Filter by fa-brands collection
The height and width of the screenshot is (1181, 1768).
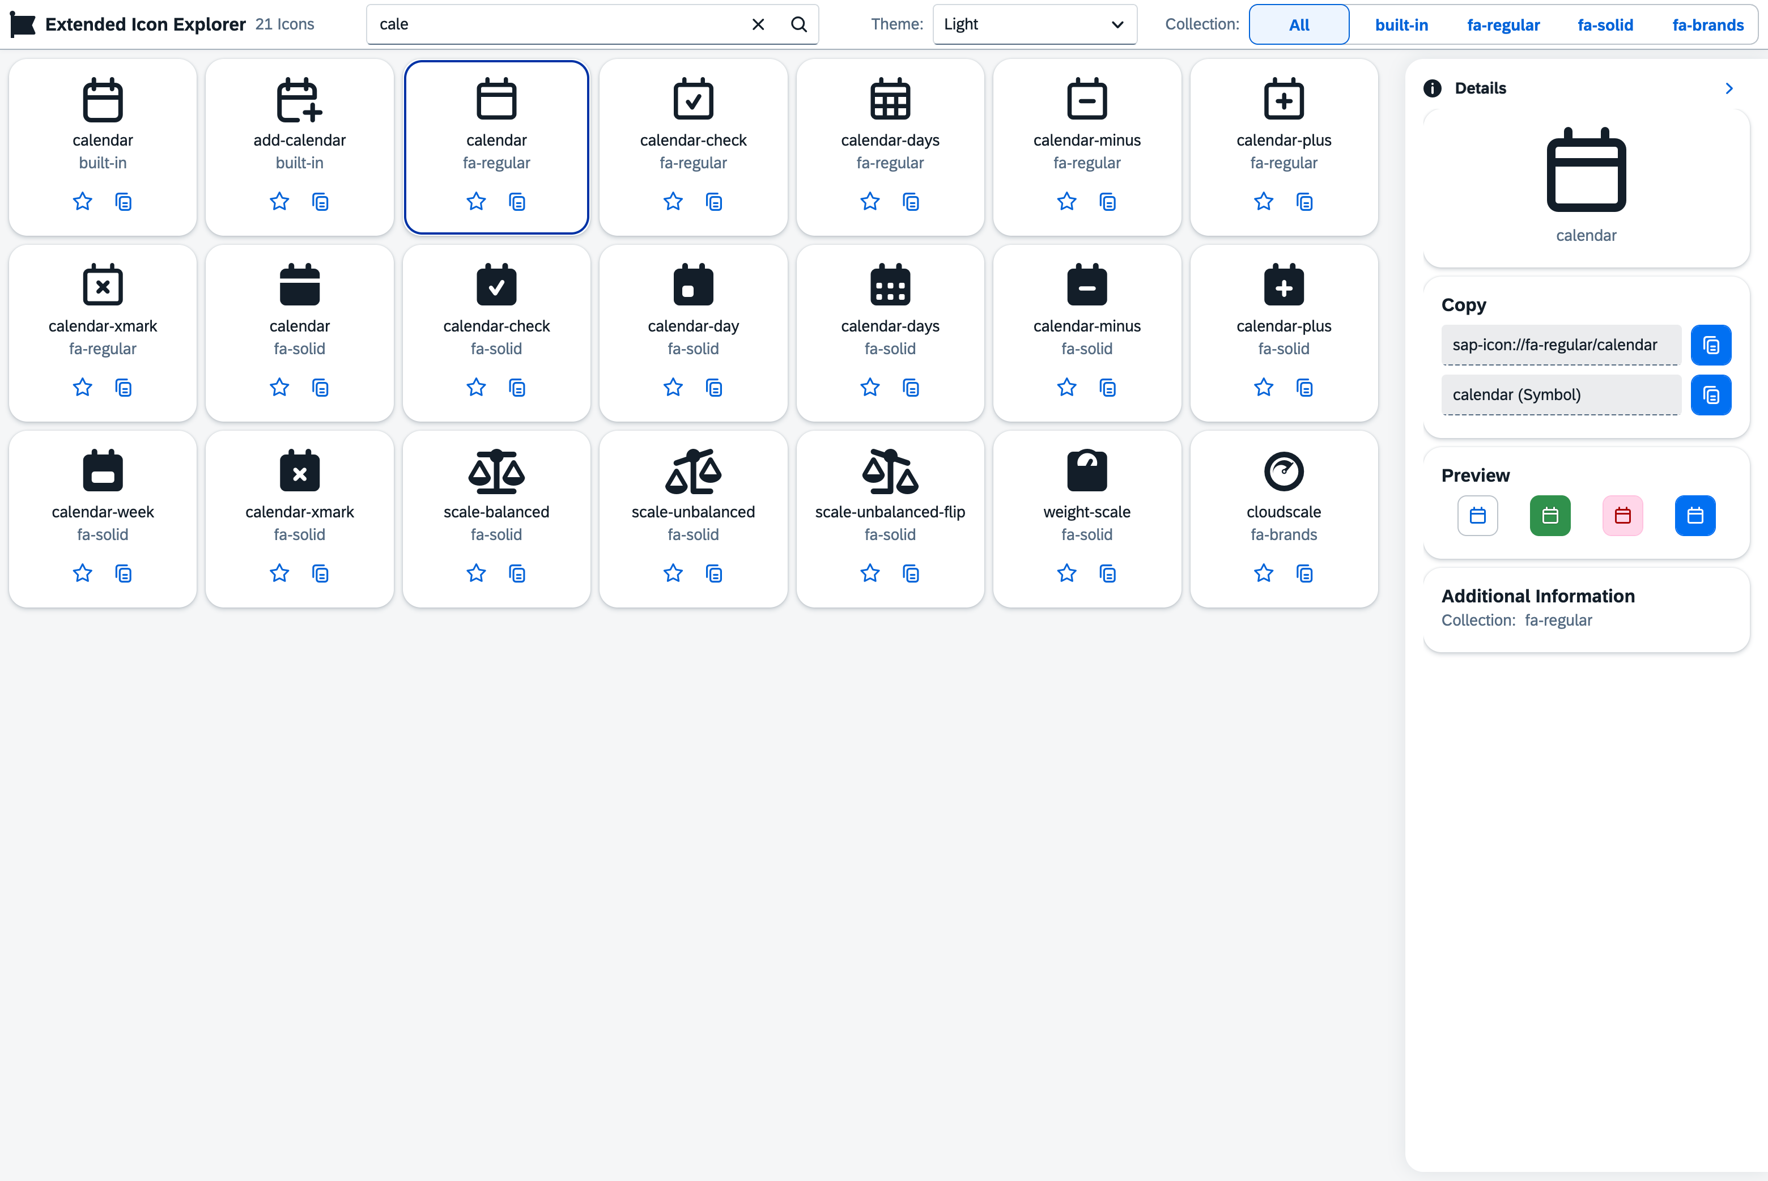click(x=1708, y=24)
